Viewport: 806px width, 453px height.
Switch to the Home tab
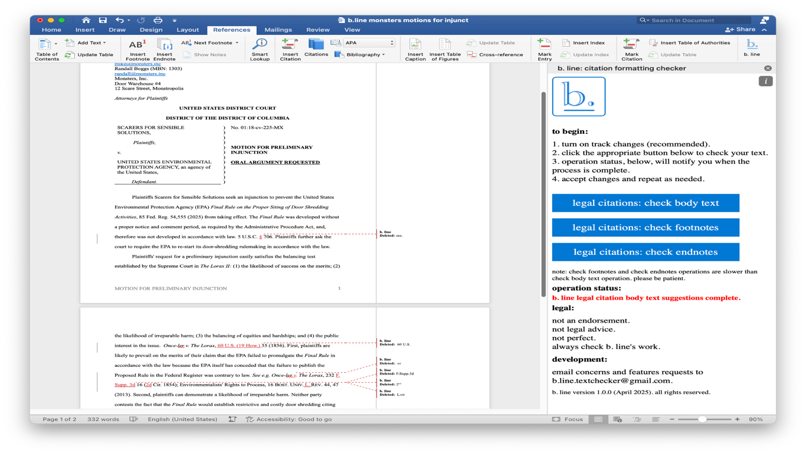tap(51, 29)
